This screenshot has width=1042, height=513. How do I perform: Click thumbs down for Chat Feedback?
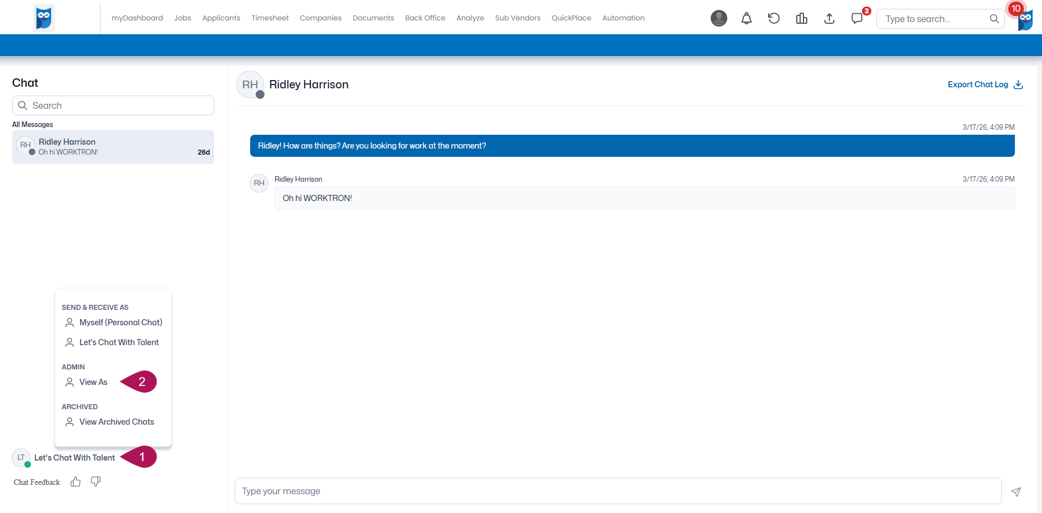96,482
